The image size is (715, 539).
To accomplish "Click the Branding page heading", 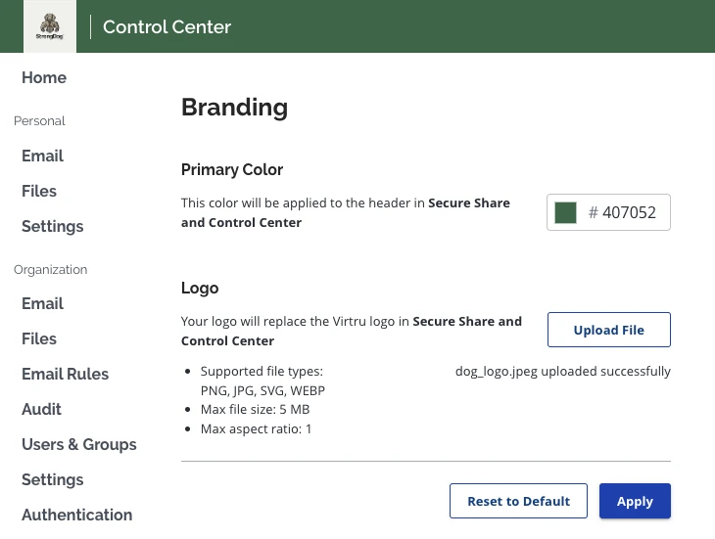I will pyautogui.click(x=234, y=108).
